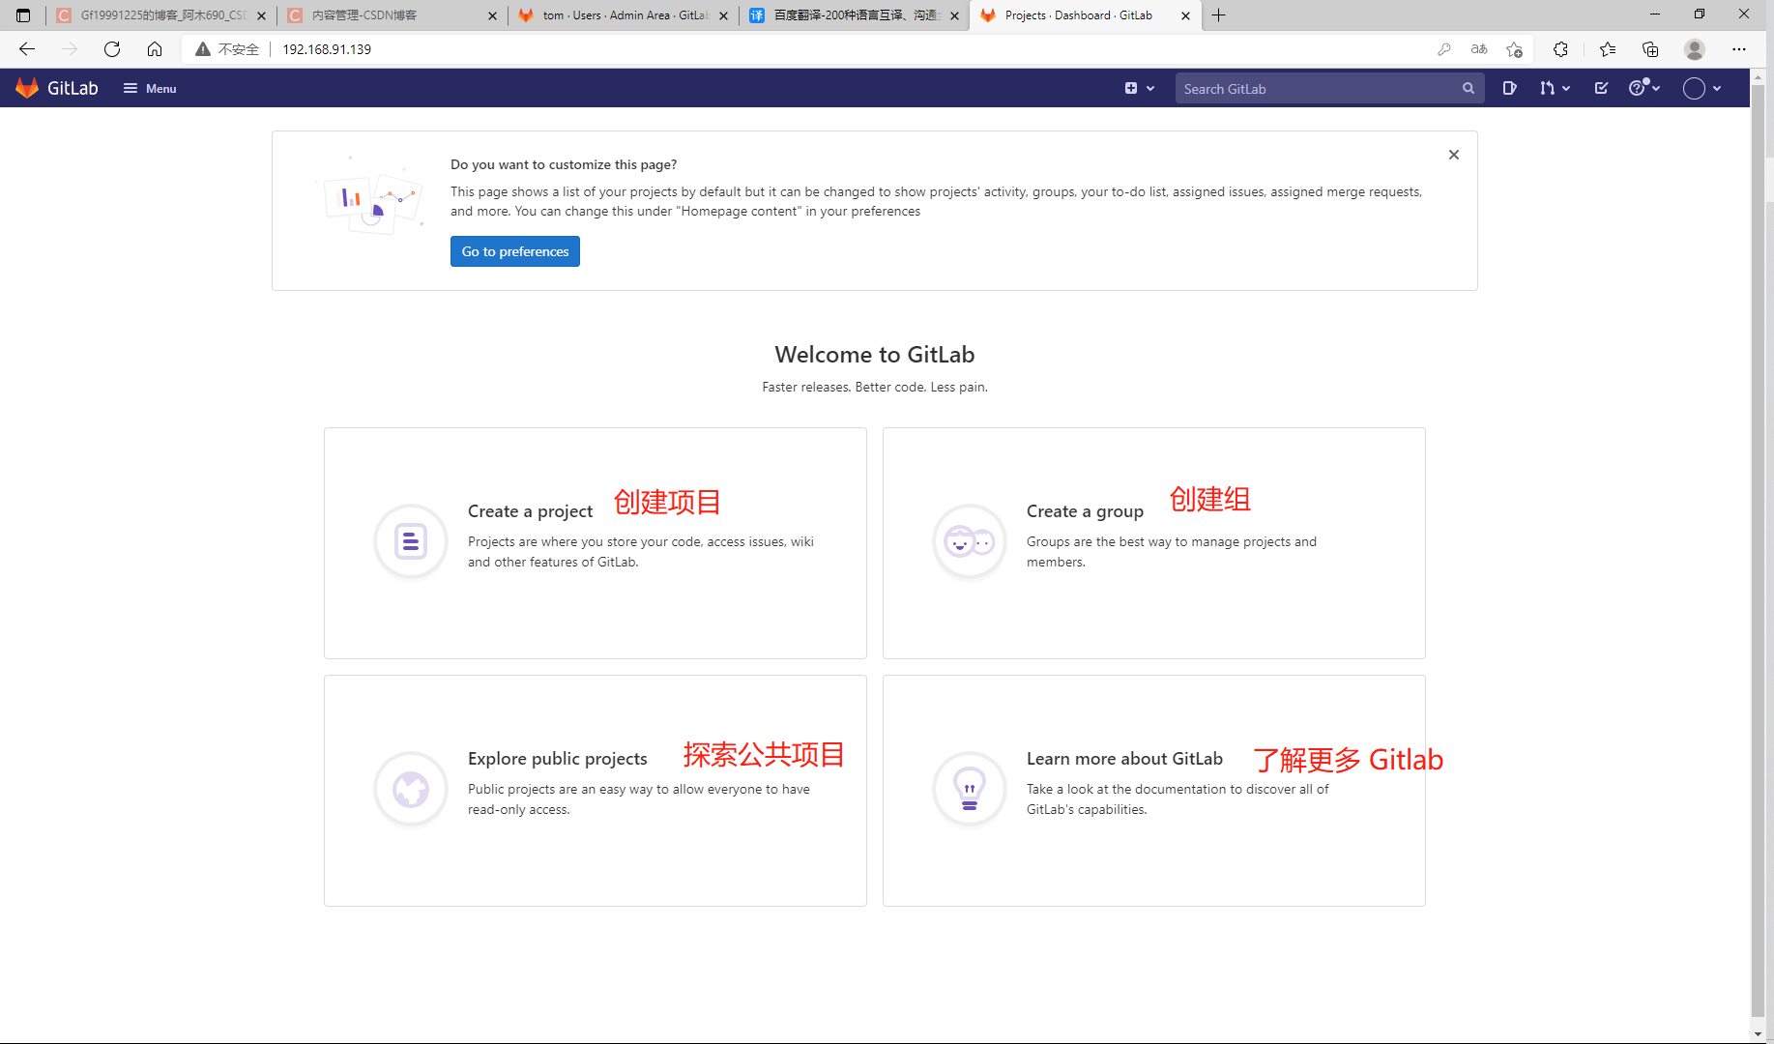Close the Projects Dashboard GitLab tab
Image resolution: width=1774 pixels, height=1044 pixels.
1185,15
